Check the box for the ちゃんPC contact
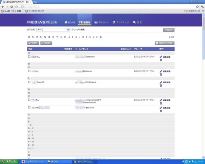The height and width of the screenshot is (164, 205). pyautogui.click(x=29, y=82)
